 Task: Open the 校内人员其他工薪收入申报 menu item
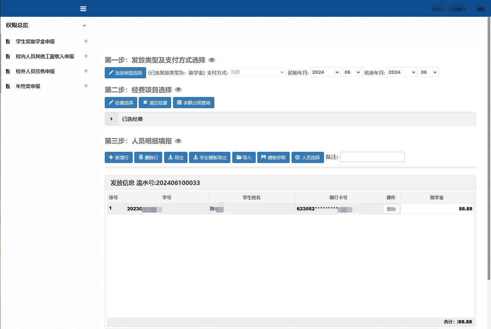pos(45,56)
